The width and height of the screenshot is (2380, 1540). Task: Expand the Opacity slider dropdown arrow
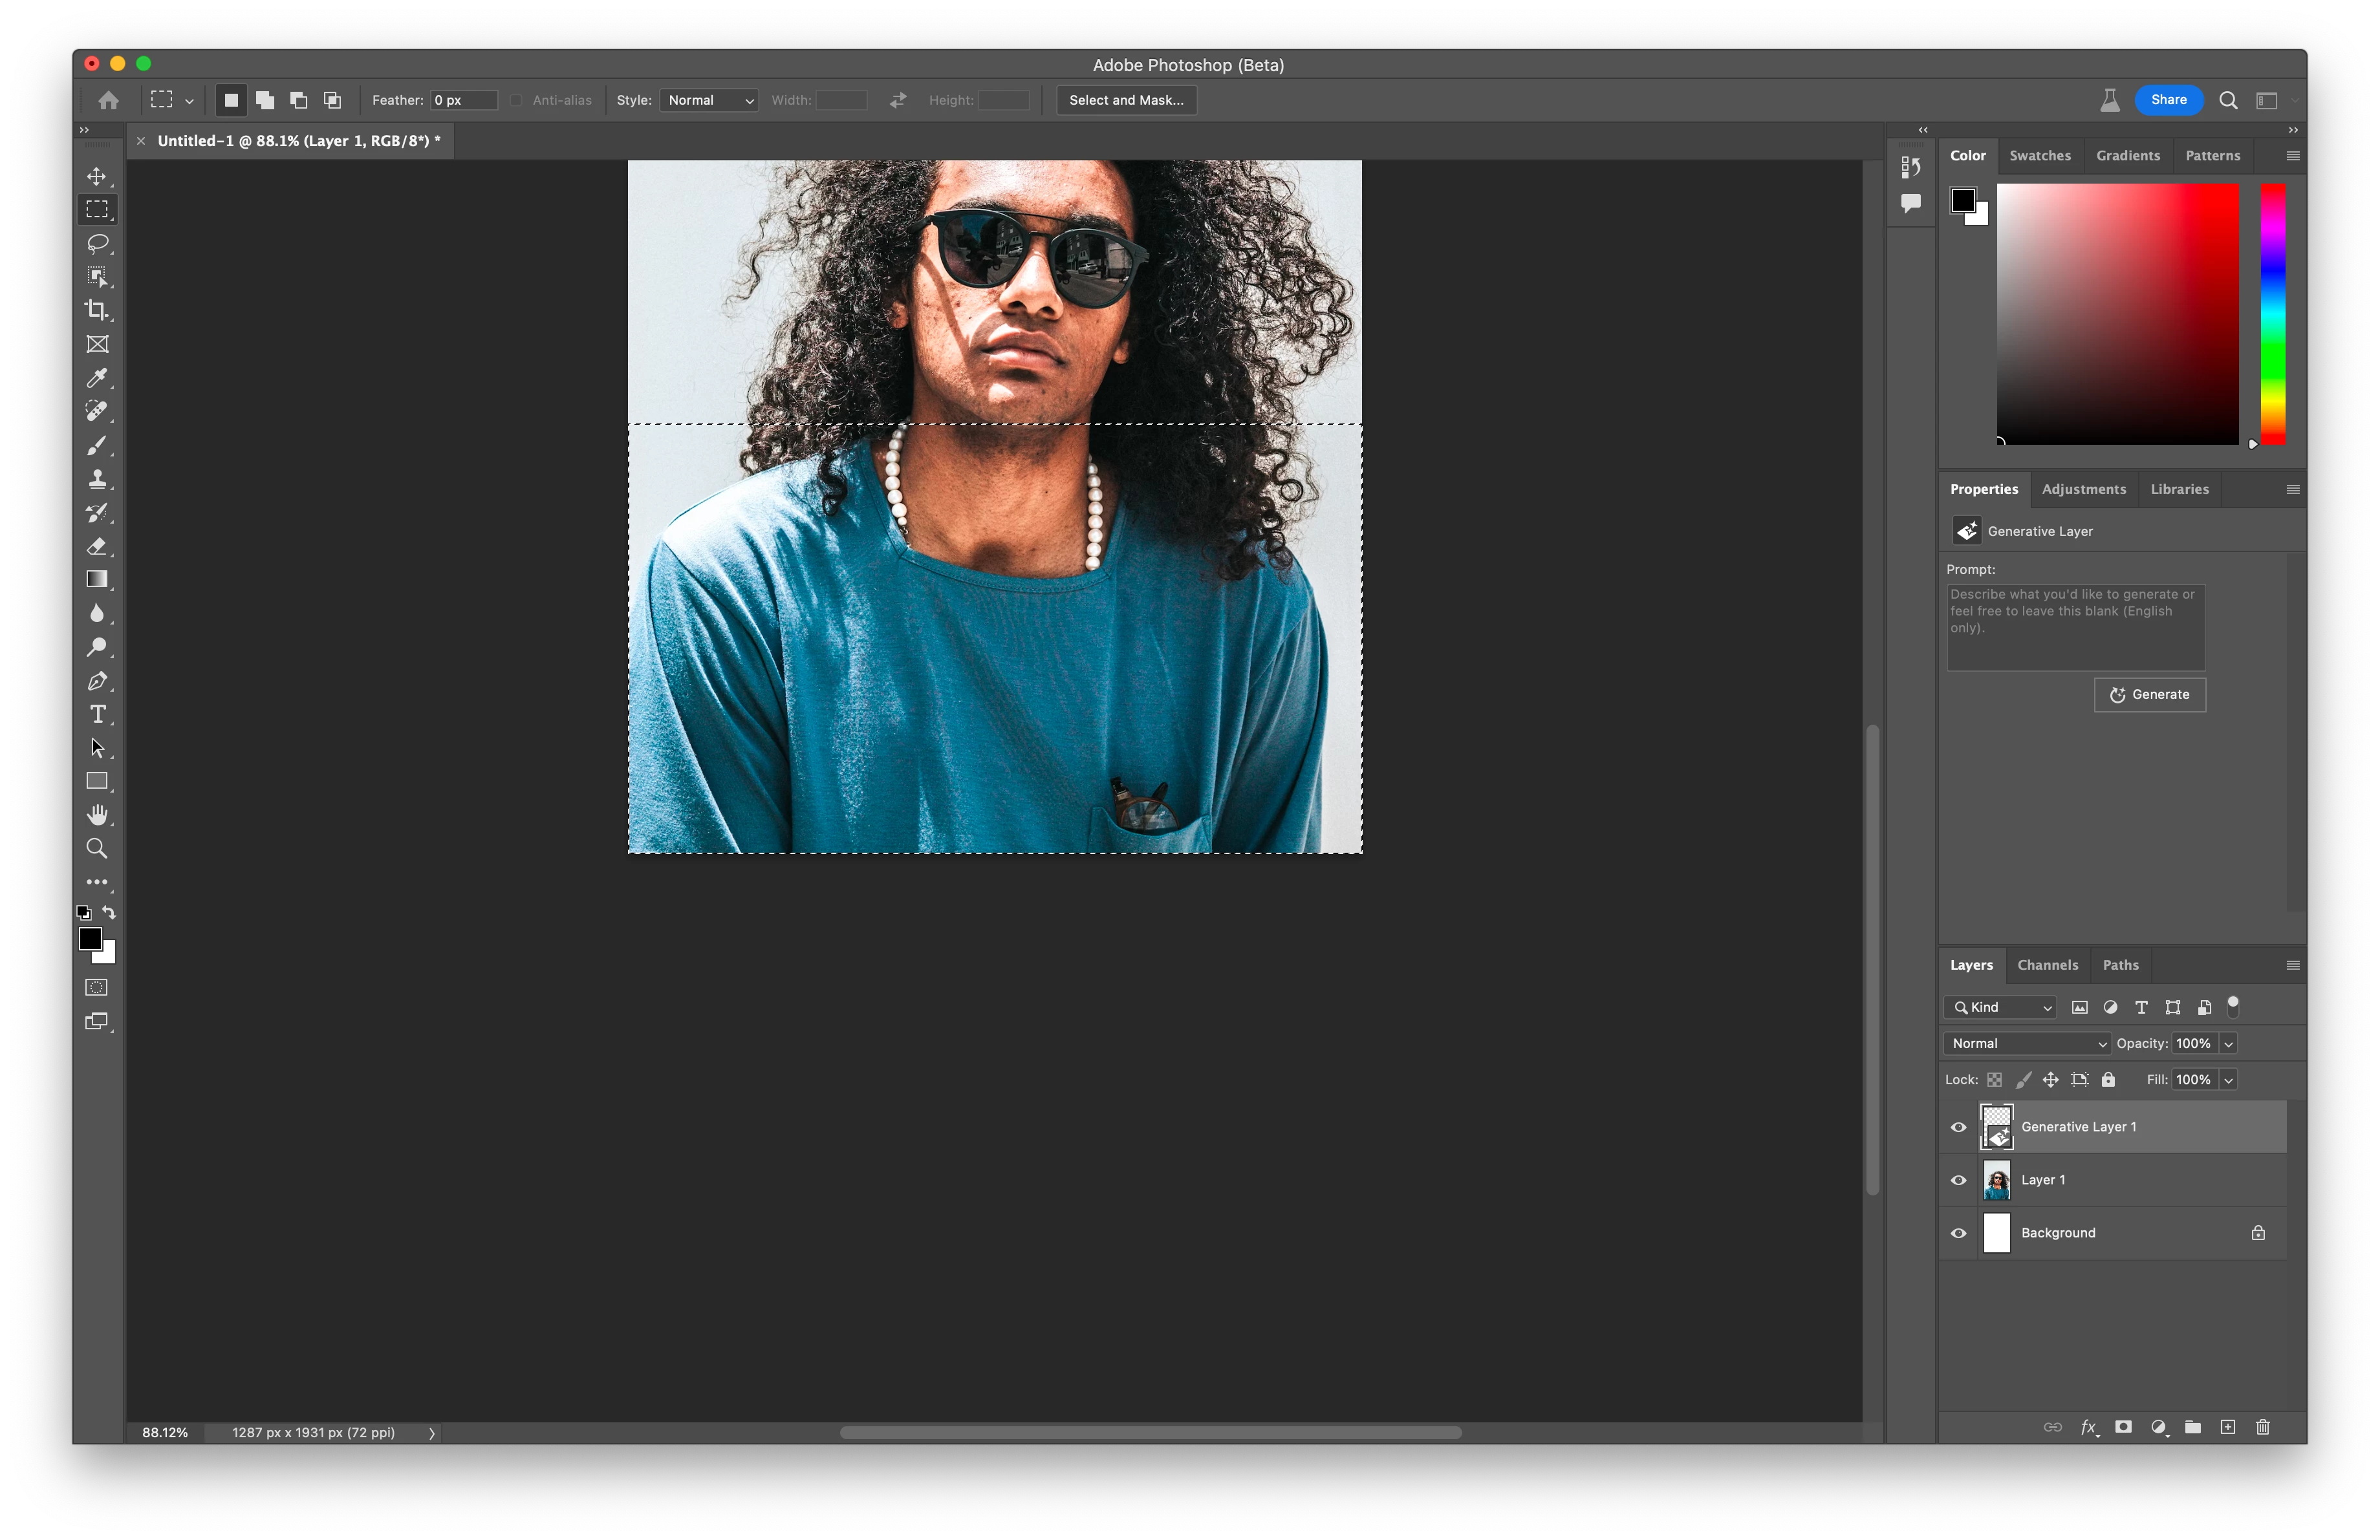tap(2229, 1043)
